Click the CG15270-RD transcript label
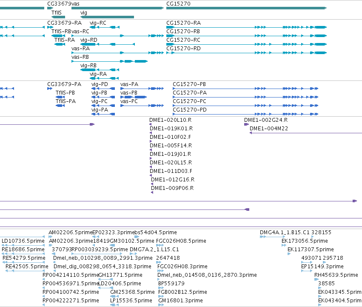This screenshot has width=362, height=307. tap(183, 49)
